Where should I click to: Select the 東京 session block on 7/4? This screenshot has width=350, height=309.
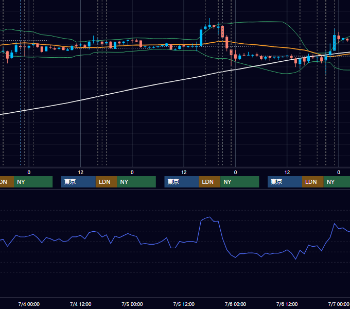tap(78, 182)
